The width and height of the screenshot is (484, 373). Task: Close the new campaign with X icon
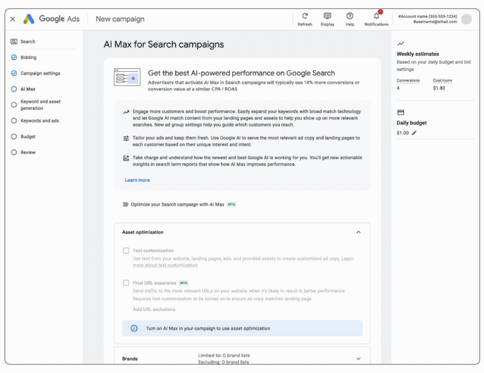point(13,19)
